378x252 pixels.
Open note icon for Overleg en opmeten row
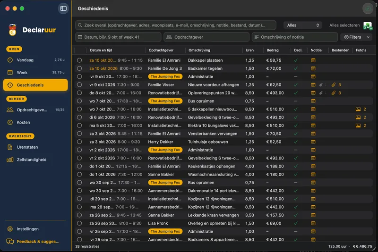pyautogui.click(x=313, y=223)
